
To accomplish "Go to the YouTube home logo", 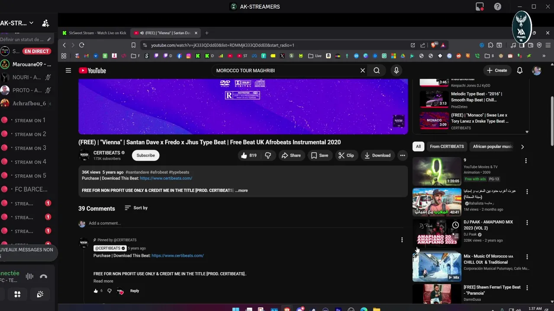I will tap(92, 70).
